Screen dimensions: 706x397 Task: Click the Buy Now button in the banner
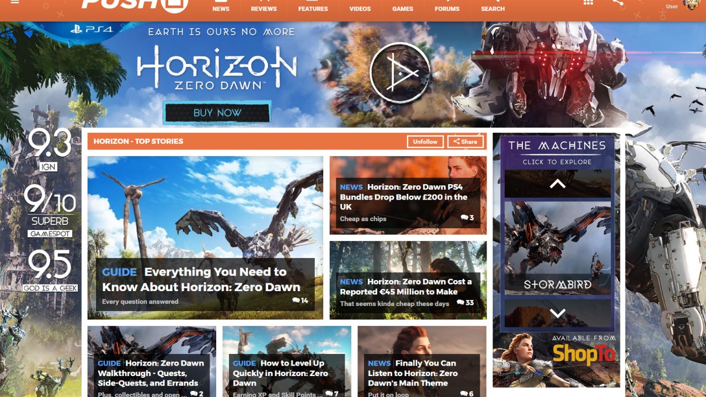click(216, 112)
